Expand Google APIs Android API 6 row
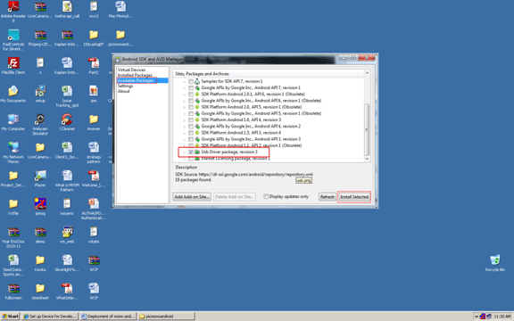This screenshot has height=321, width=514. click(x=184, y=101)
